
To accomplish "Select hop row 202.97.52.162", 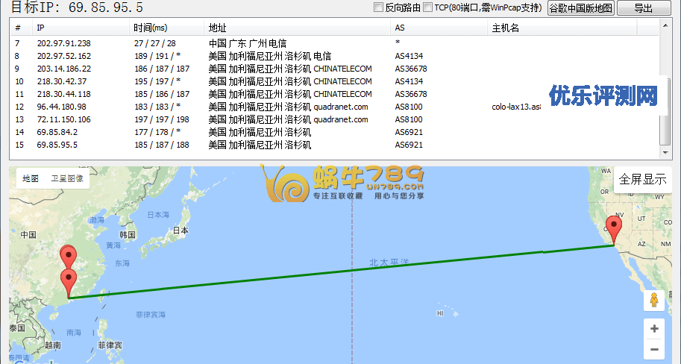I will (x=334, y=56).
